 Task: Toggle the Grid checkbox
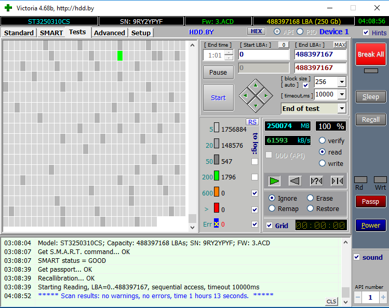click(269, 226)
